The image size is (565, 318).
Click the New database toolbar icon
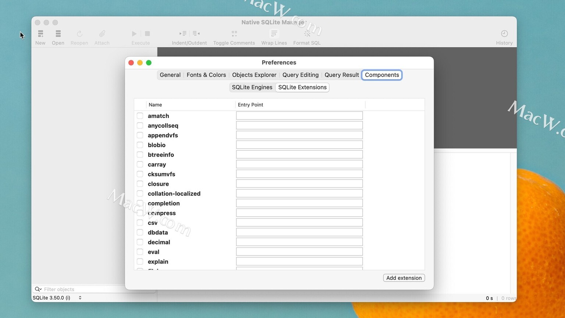click(x=40, y=34)
